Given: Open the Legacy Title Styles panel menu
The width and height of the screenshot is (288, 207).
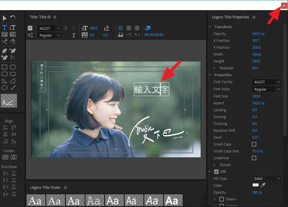Looking at the screenshot, I should tap(65, 187).
